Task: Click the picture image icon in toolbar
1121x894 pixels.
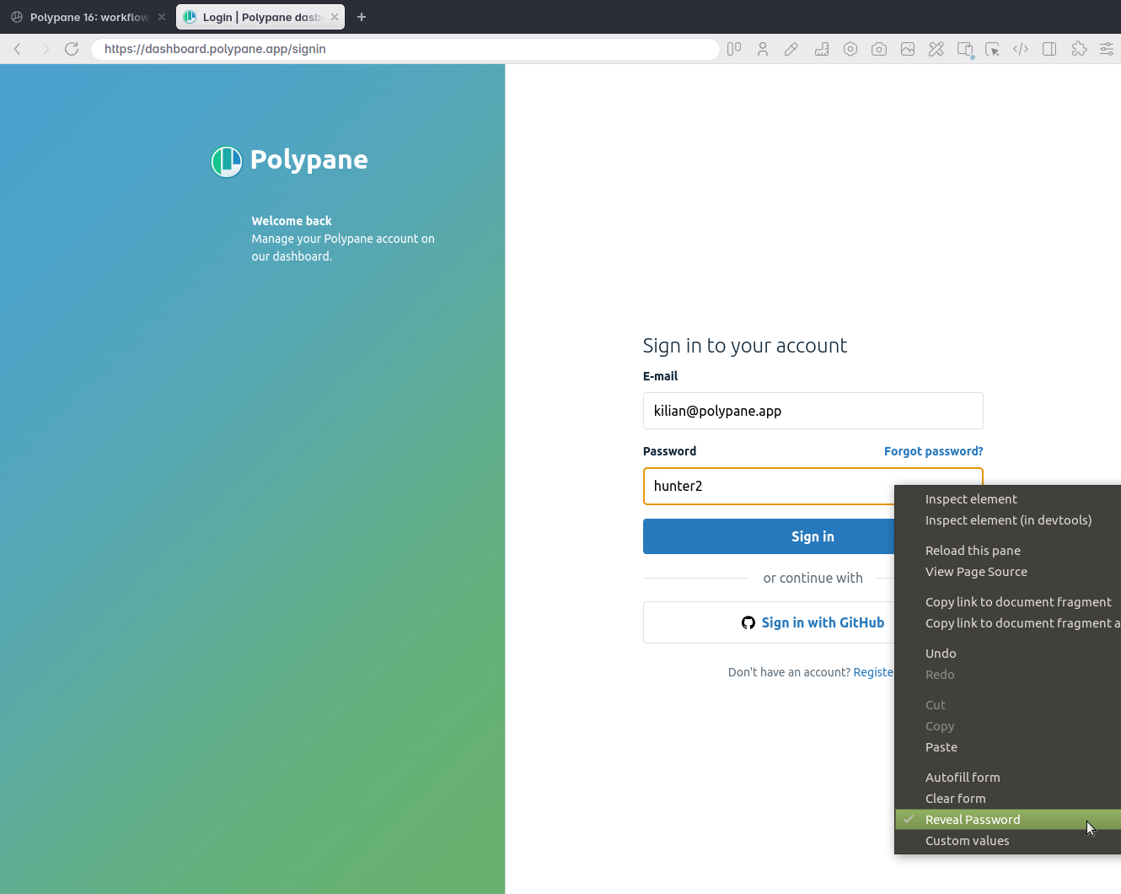Action: point(908,49)
